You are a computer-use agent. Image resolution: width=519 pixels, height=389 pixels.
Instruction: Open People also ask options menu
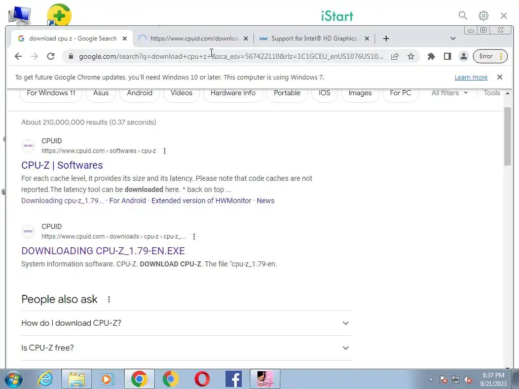[109, 299]
